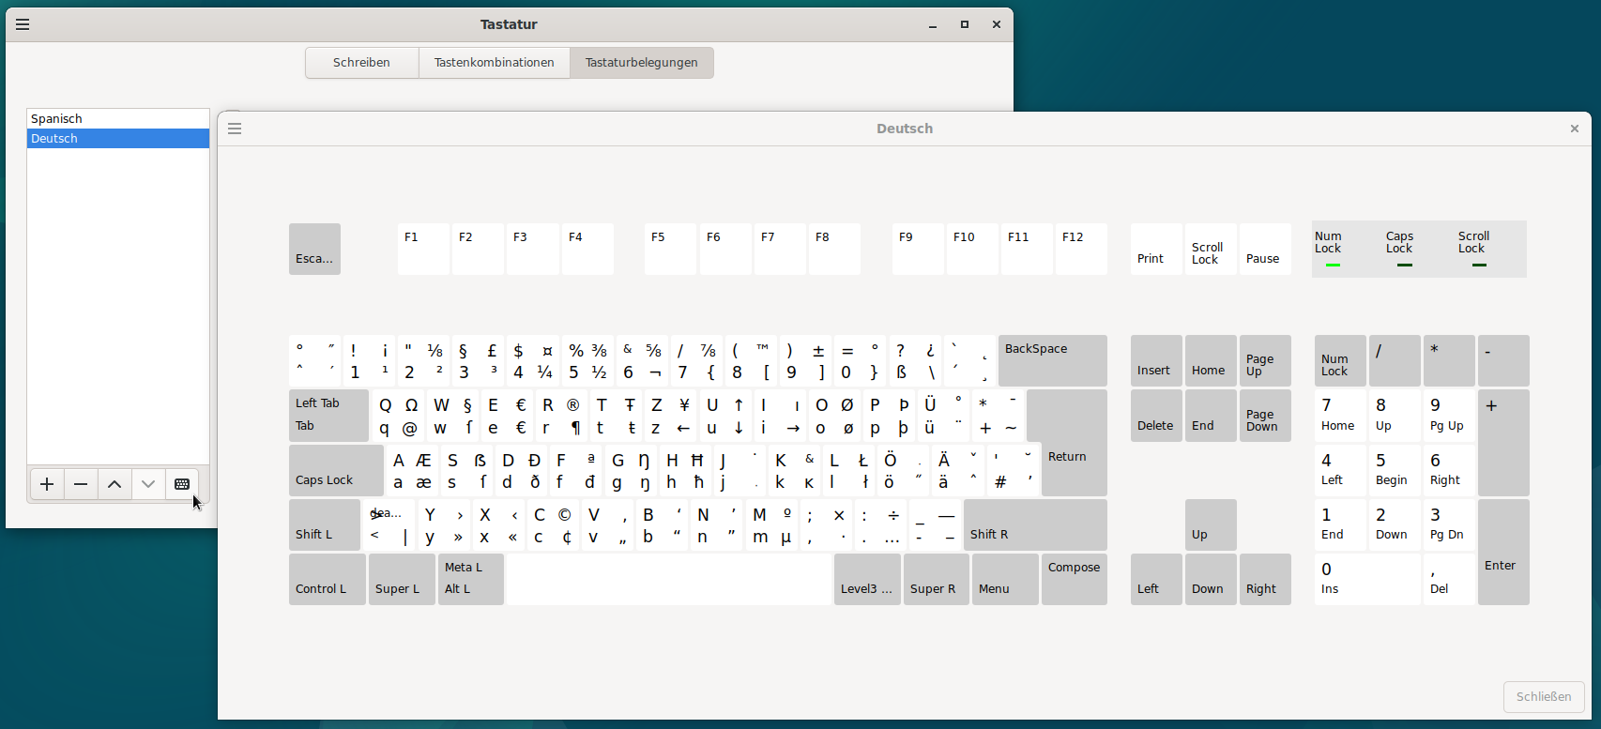
Task: Click the numpad 0 Ins key
Action: coord(1367,579)
